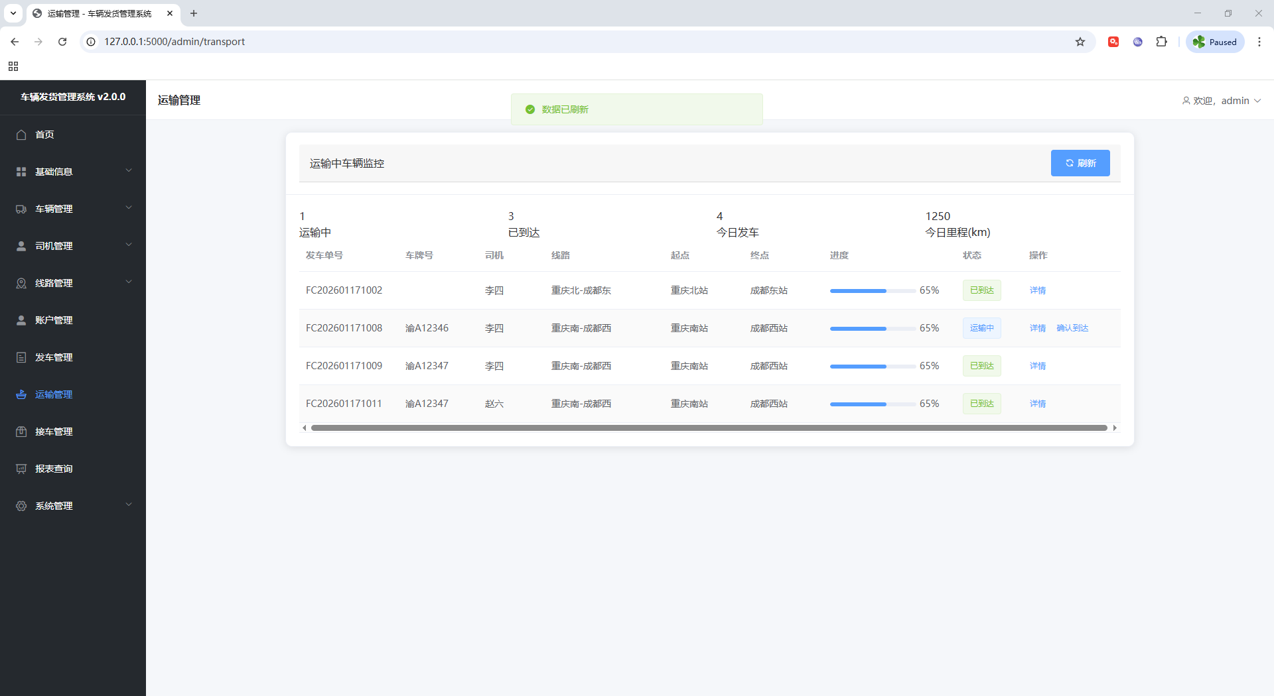Click the 线路管理 location icon
This screenshot has height=696, width=1274.
(x=21, y=283)
